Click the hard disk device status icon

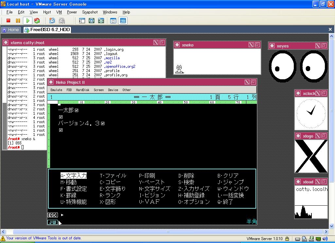click(x=298, y=239)
